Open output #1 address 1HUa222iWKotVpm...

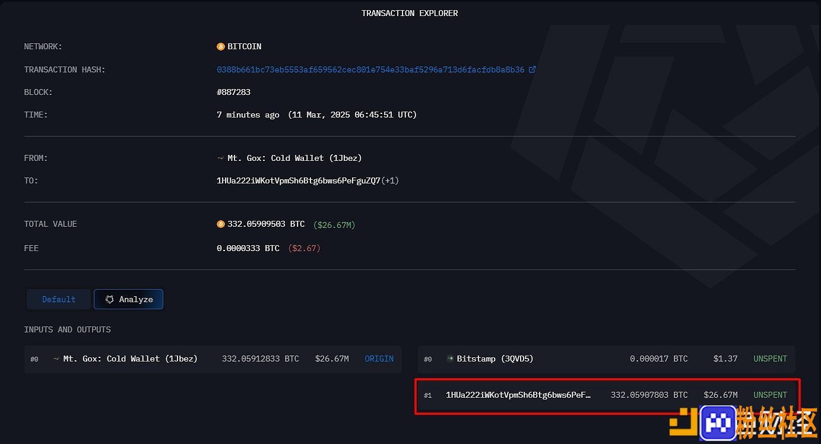point(518,395)
